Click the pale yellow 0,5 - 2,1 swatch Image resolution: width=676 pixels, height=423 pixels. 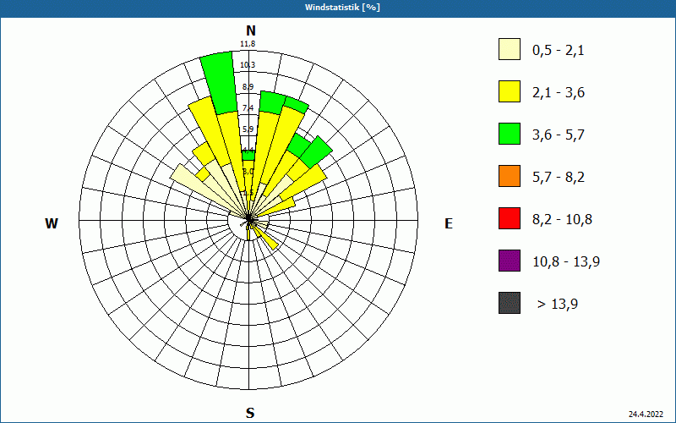pos(510,49)
